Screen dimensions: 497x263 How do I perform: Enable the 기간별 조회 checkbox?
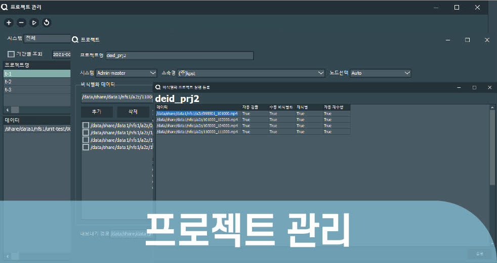click(x=11, y=54)
